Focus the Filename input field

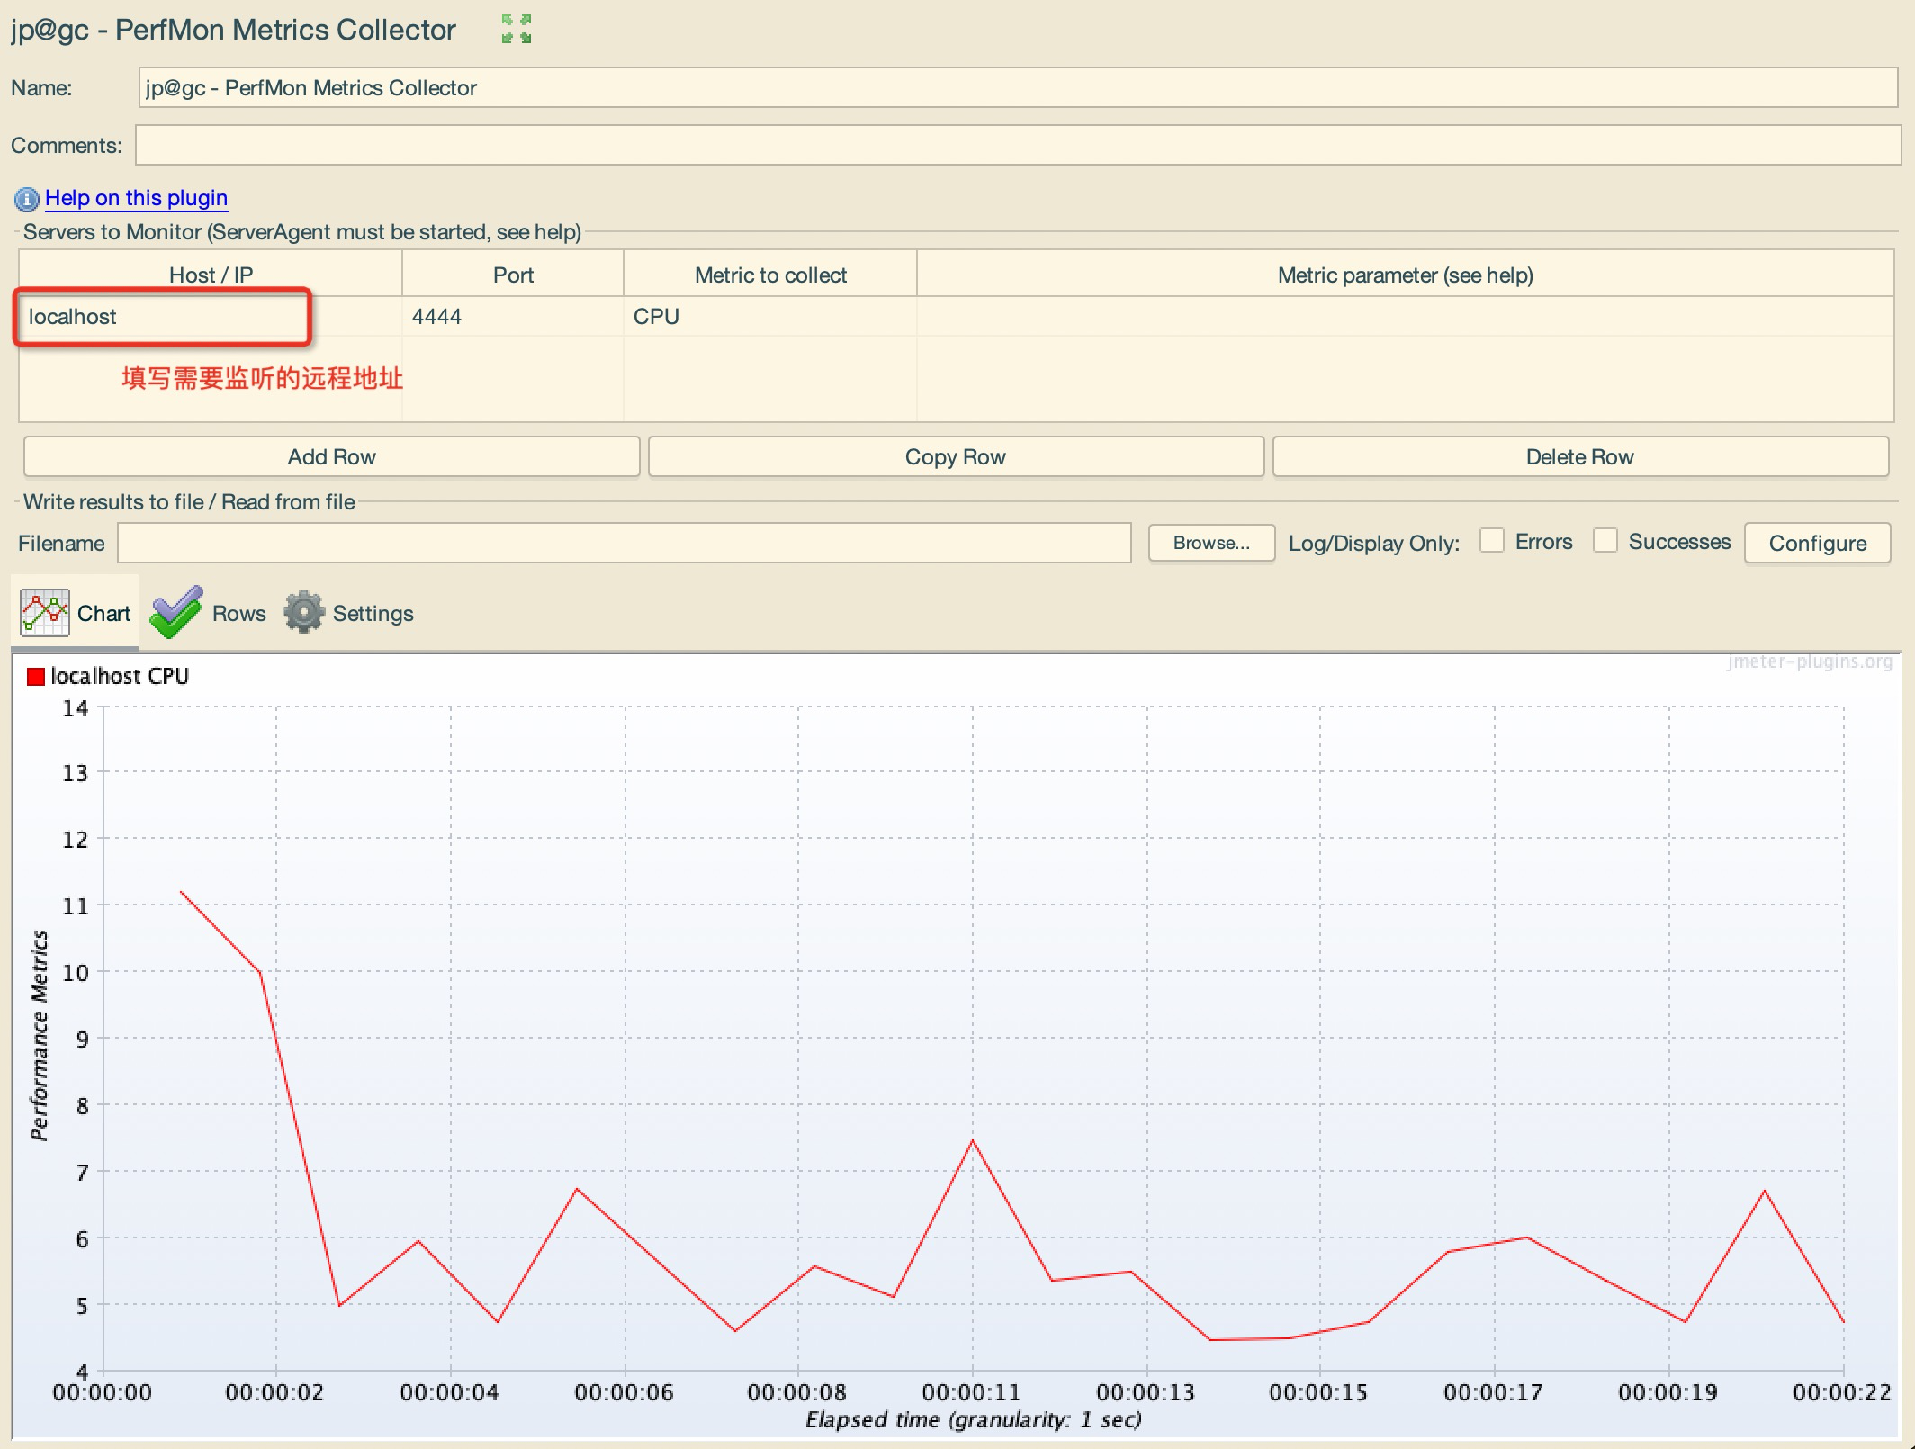click(x=624, y=543)
